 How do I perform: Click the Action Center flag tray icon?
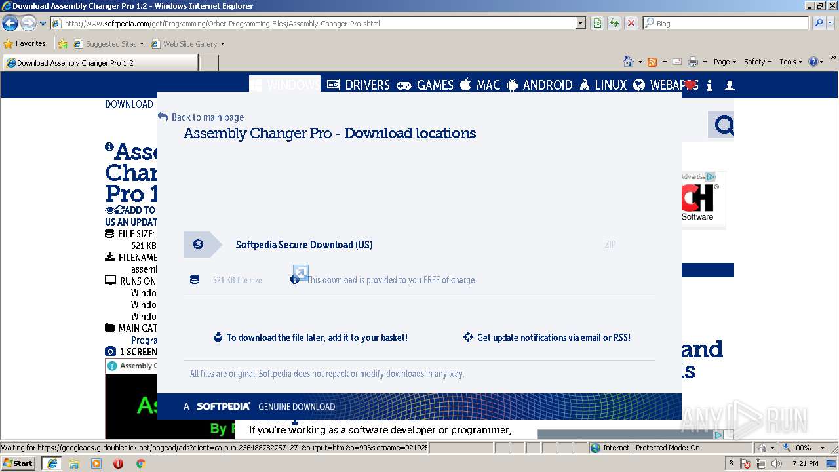[746, 463]
